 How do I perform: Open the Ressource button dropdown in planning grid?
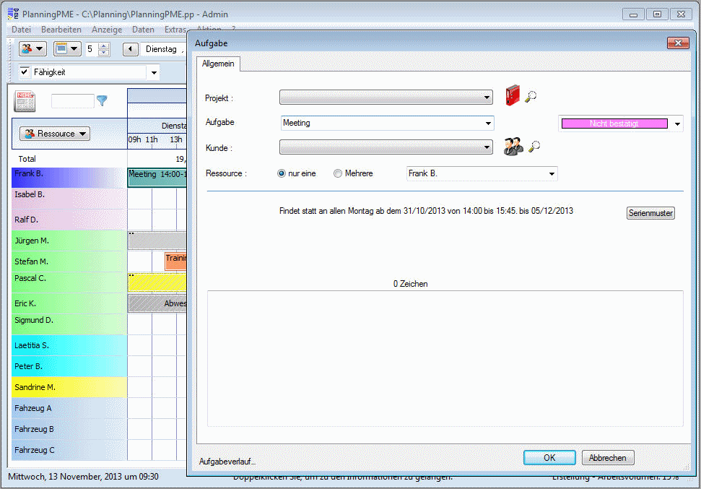(55, 134)
